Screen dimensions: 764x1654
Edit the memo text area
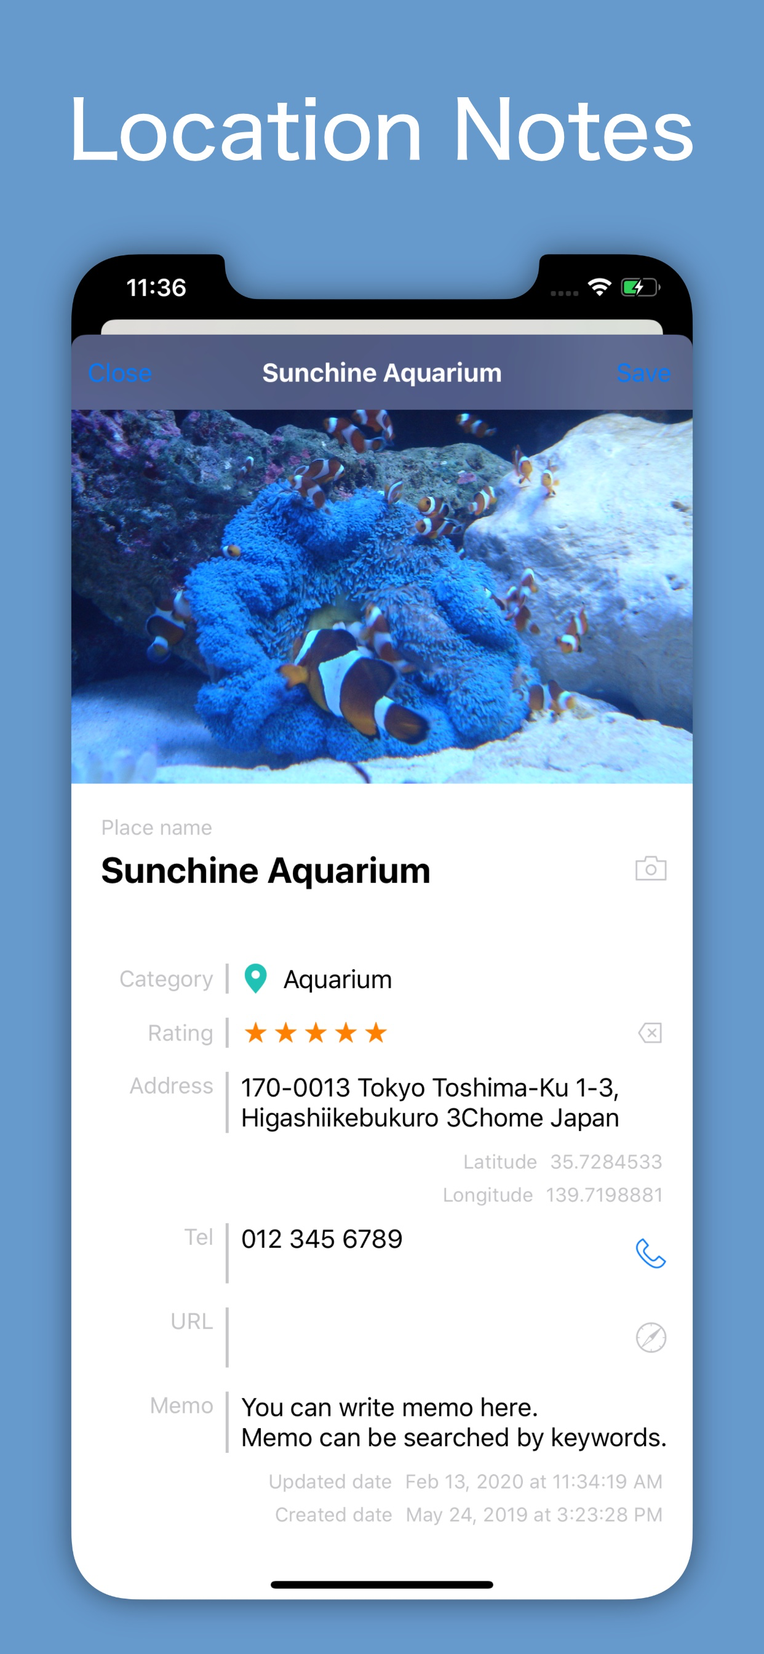(x=453, y=1421)
